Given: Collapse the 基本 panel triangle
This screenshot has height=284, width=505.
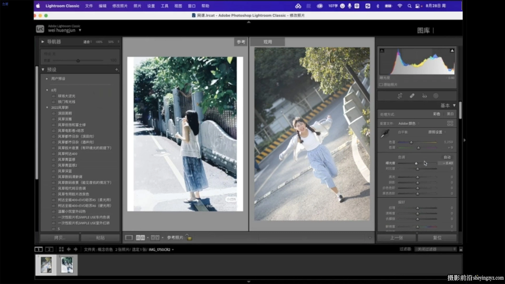Looking at the screenshot, I should tap(454, 105).
